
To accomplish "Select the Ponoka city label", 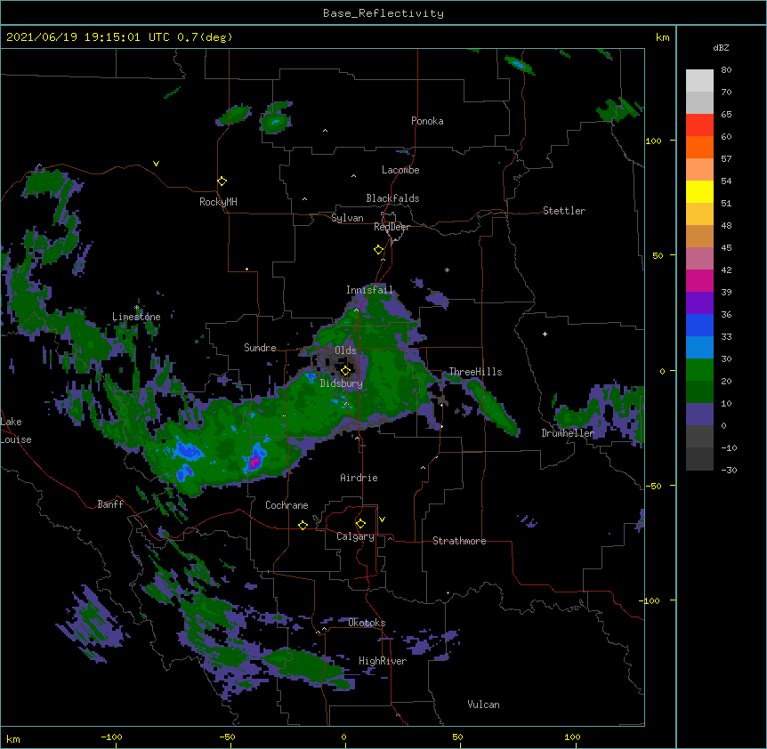I will (x=427, y=121).
